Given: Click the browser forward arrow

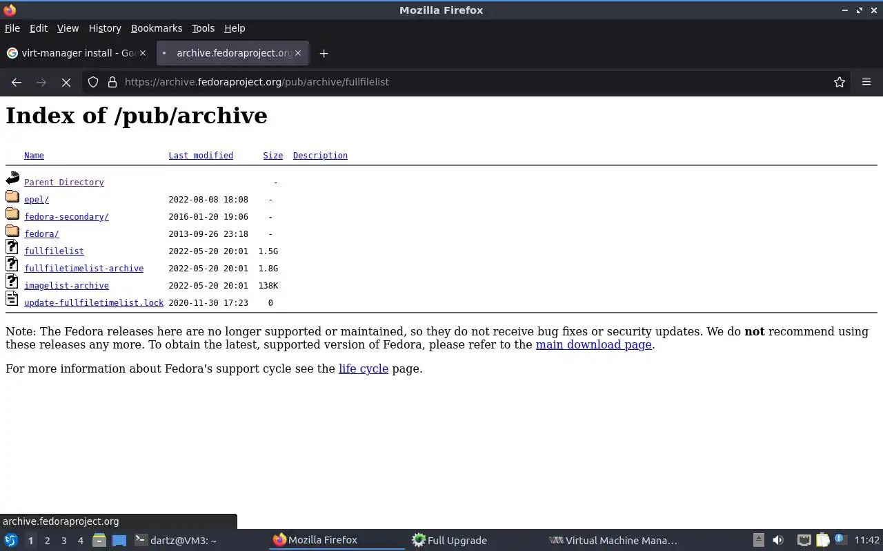Looking at the screenshot, I should tap(41, 82).
